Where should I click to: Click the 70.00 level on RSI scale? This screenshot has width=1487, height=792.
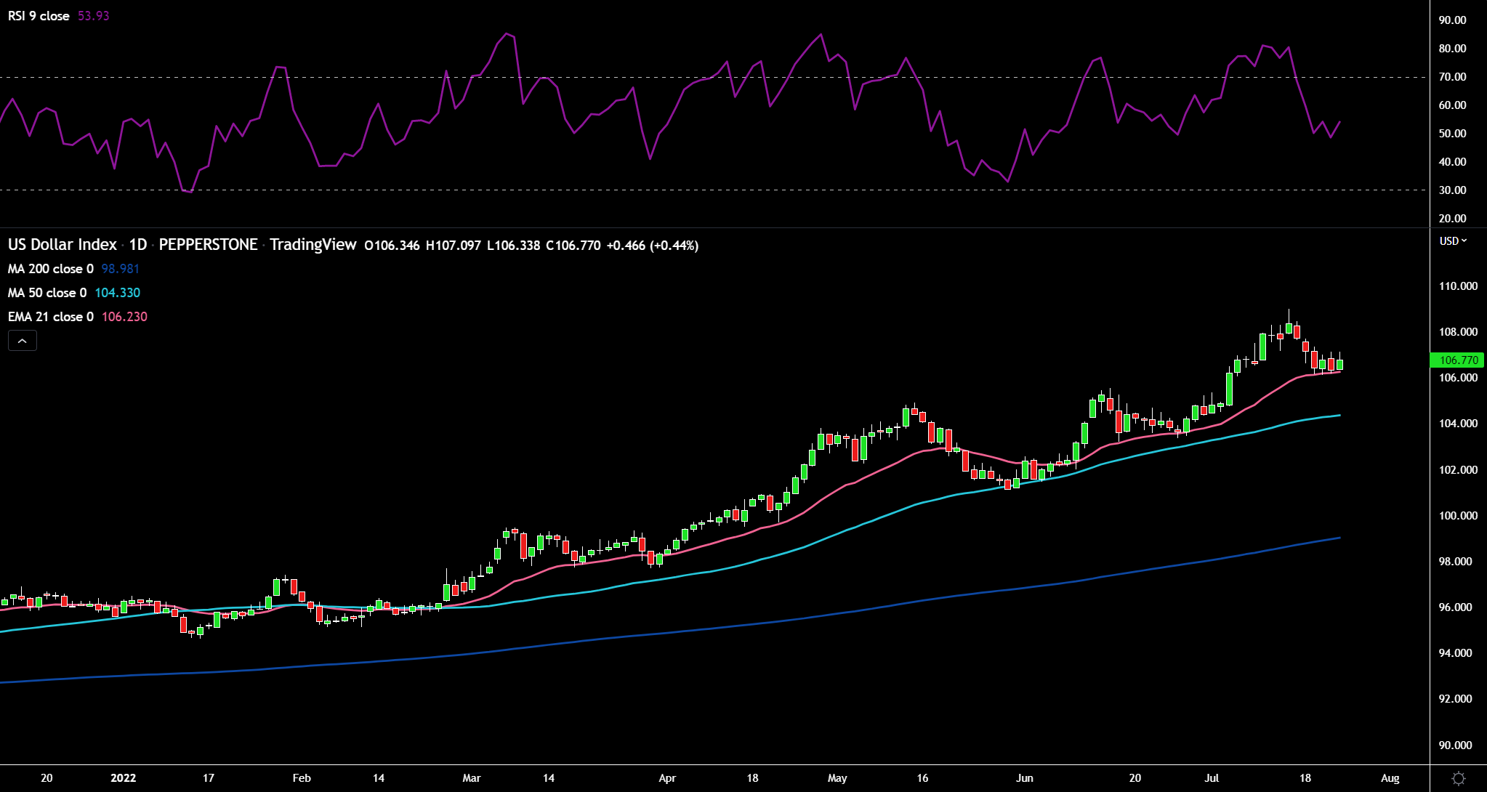pyautogui.click(x=1452, y=77)
